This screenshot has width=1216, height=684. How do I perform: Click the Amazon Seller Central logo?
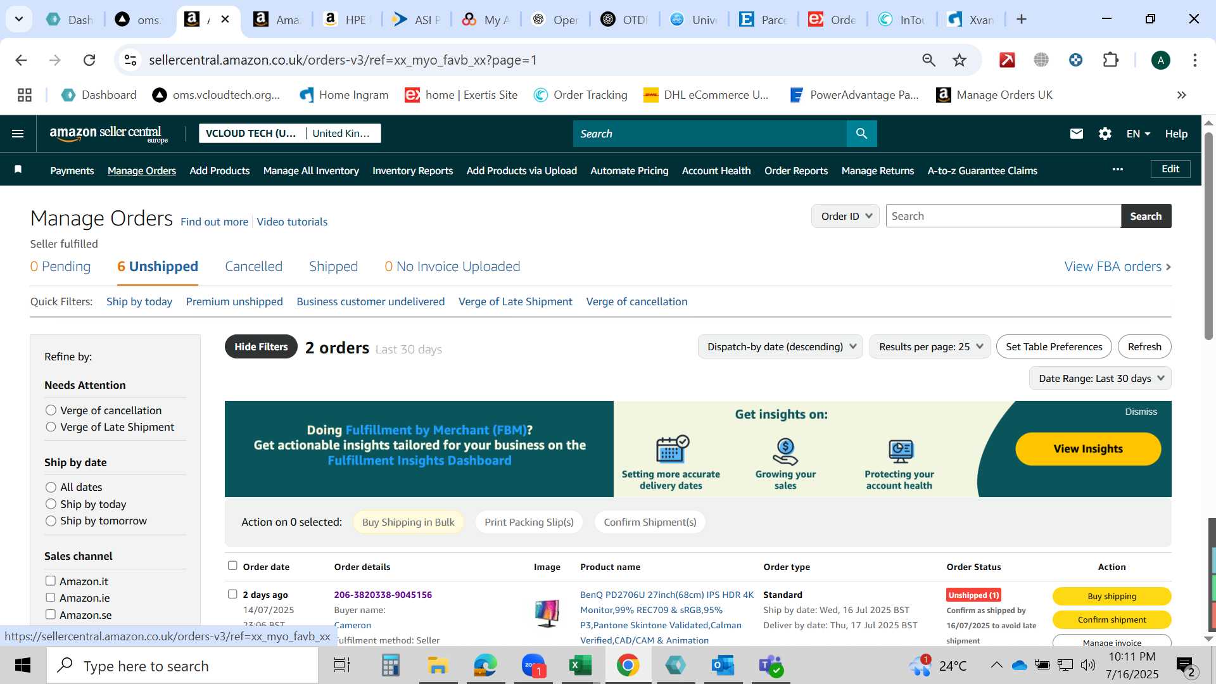coord(109,134)
